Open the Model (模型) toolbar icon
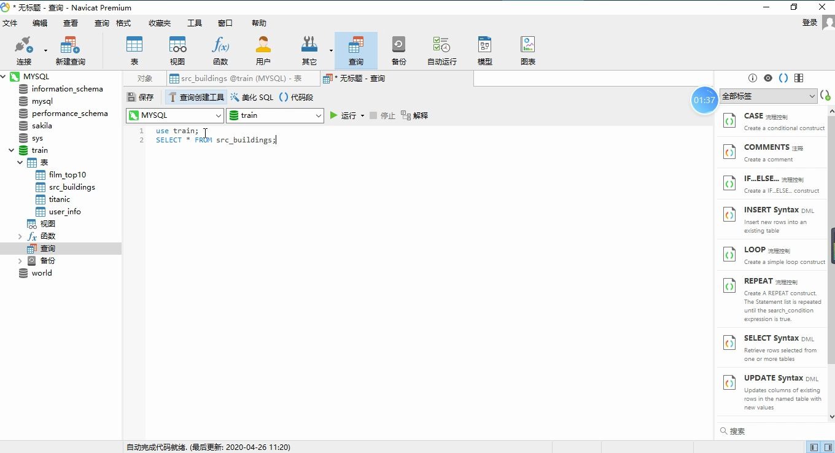 (485, 51)
